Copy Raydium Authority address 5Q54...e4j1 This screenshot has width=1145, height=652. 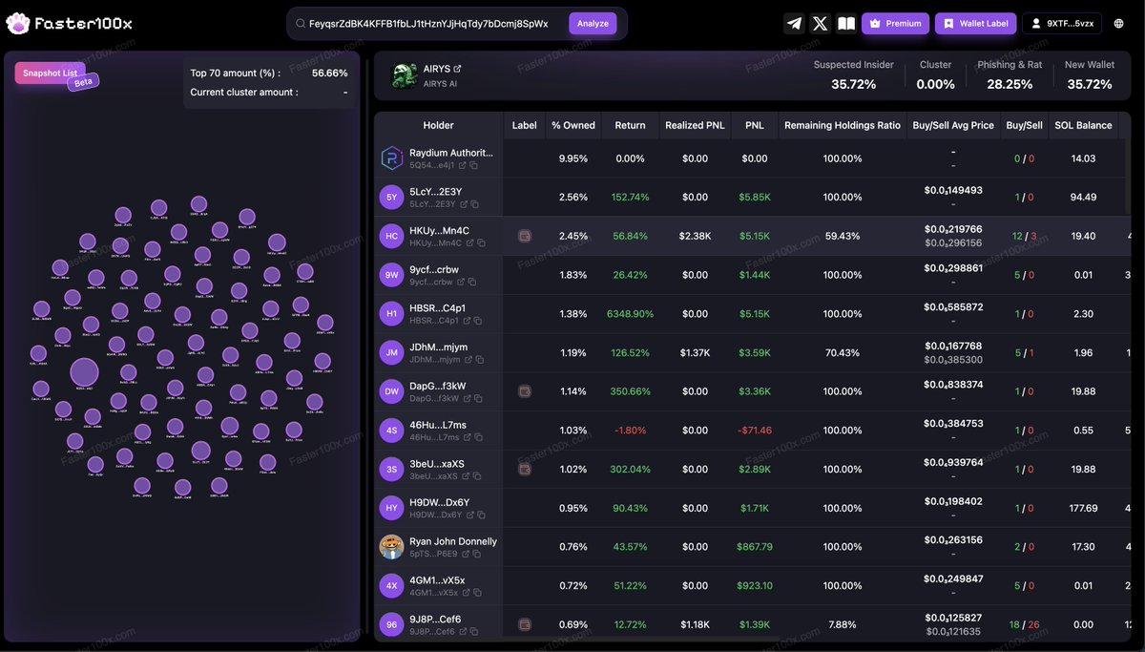tap(474, 165)
